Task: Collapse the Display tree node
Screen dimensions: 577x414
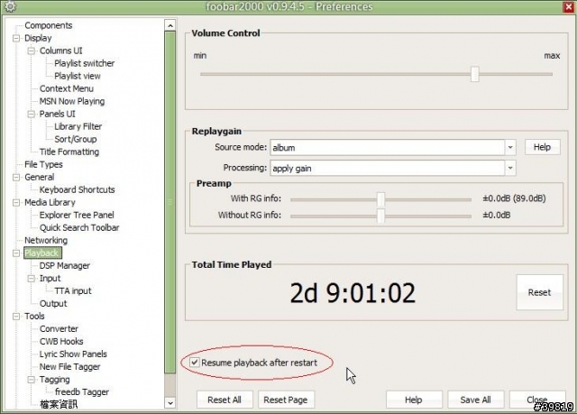Action: (16, 38)
